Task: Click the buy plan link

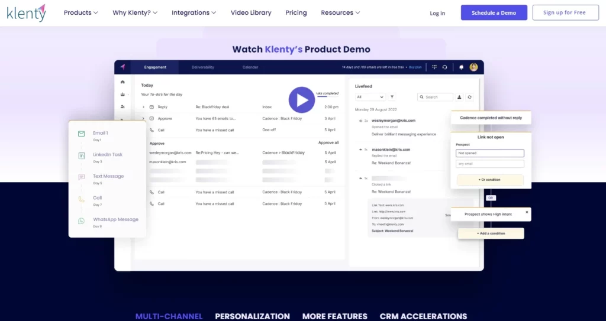Action: [415, 67]
